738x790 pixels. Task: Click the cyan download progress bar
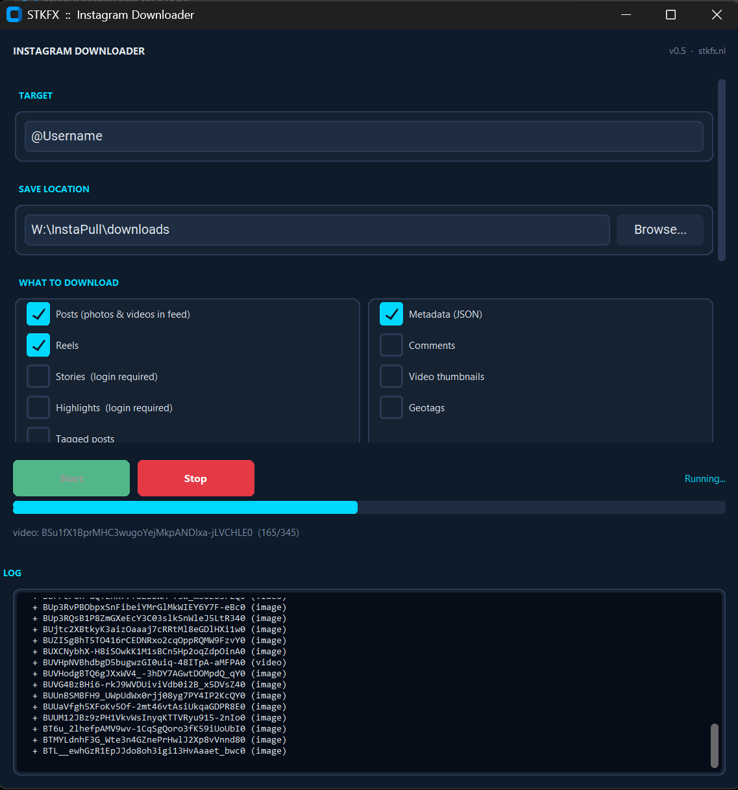(x=185, y=507)
